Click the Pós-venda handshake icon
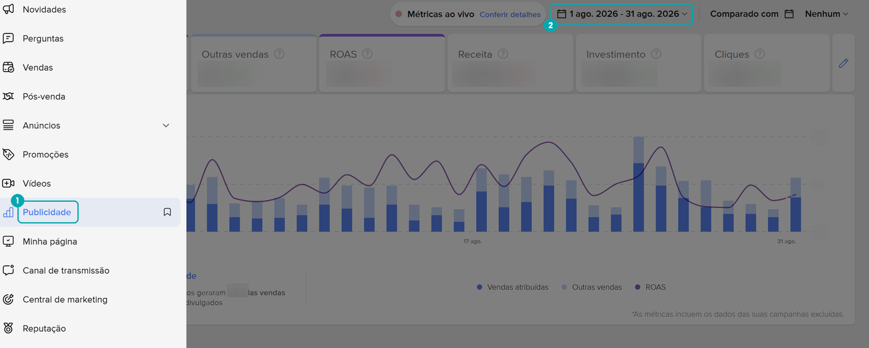The height and width of the screenshot is (348, 869). (8, 97)
